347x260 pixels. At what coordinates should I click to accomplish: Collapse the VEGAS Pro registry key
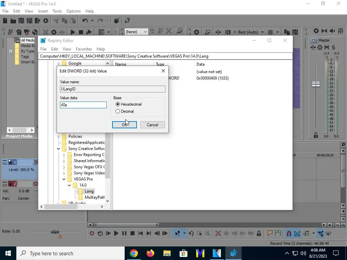tap(64, 179)
